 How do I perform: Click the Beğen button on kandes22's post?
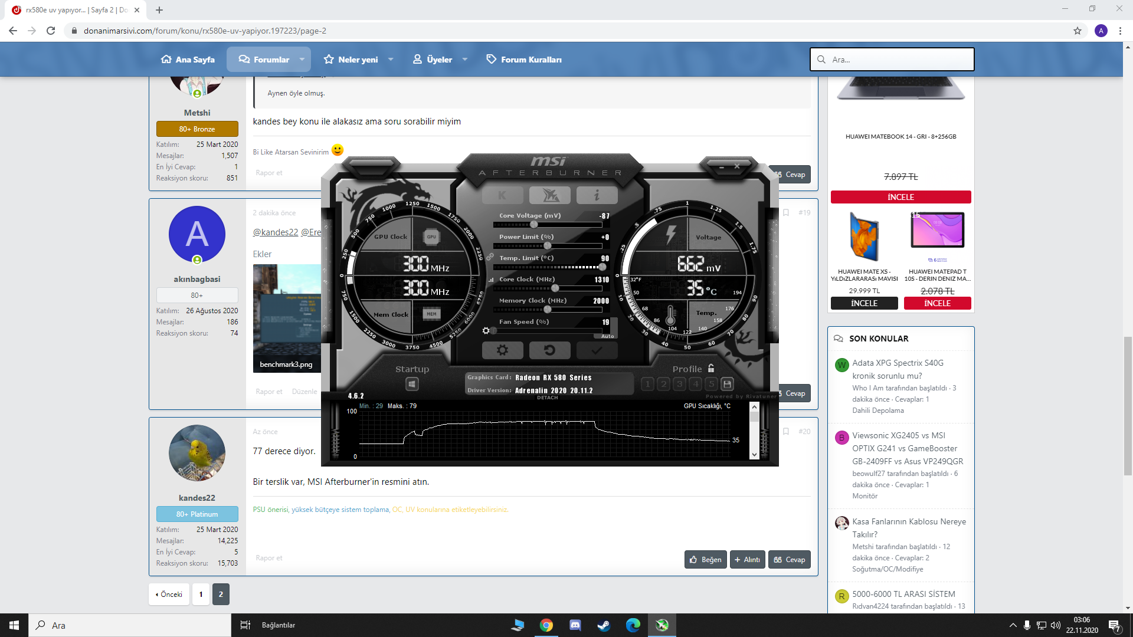click(705, 560)
